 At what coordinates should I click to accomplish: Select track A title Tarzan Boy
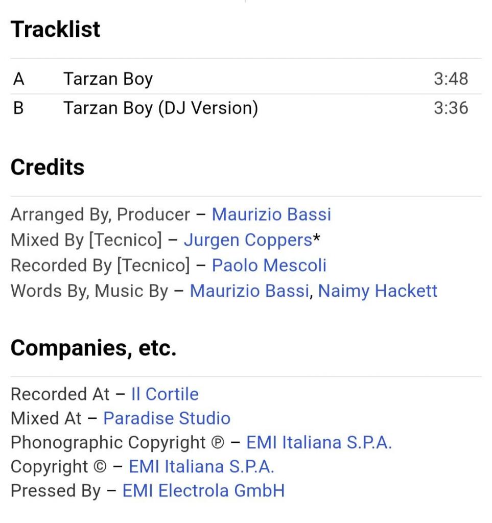[108, 79]
